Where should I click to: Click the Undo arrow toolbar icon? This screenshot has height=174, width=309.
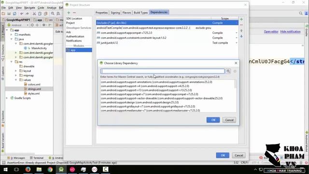click(x=22, y=14)
